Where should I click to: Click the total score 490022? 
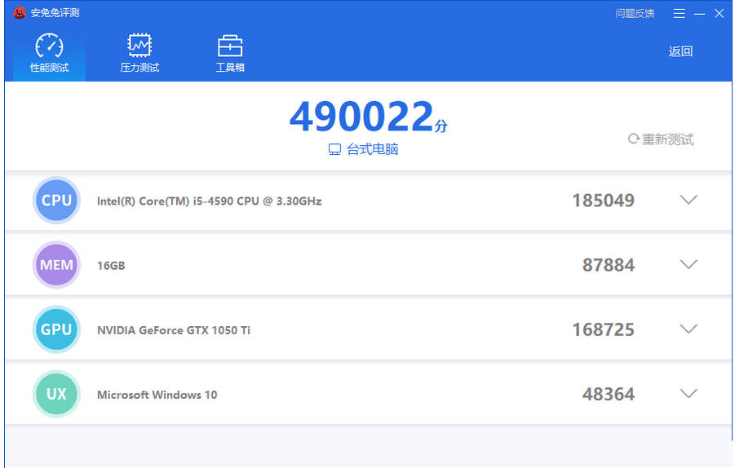(x=361, y=116)
